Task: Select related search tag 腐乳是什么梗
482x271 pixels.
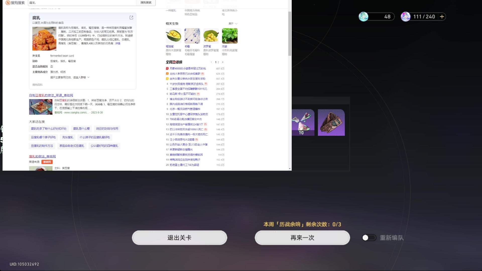Action: pos(81,129)
